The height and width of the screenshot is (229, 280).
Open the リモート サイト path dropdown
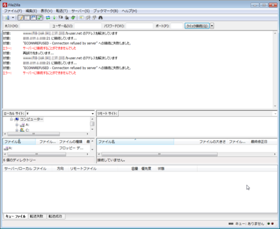coord(275,114)
